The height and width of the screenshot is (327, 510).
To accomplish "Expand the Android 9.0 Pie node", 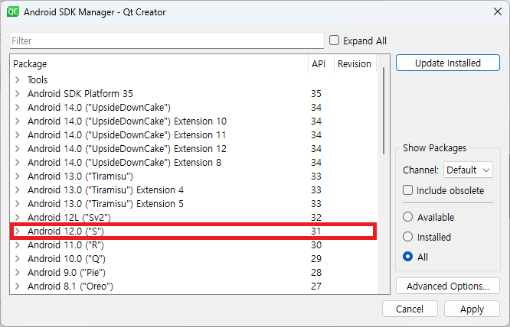I will pyautogui.click(x=18, y=272).
